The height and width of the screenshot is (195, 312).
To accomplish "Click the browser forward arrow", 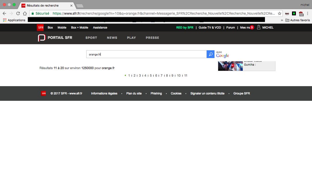I will 11,13.
